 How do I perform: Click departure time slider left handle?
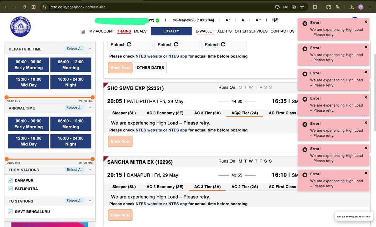click(7, 98)
